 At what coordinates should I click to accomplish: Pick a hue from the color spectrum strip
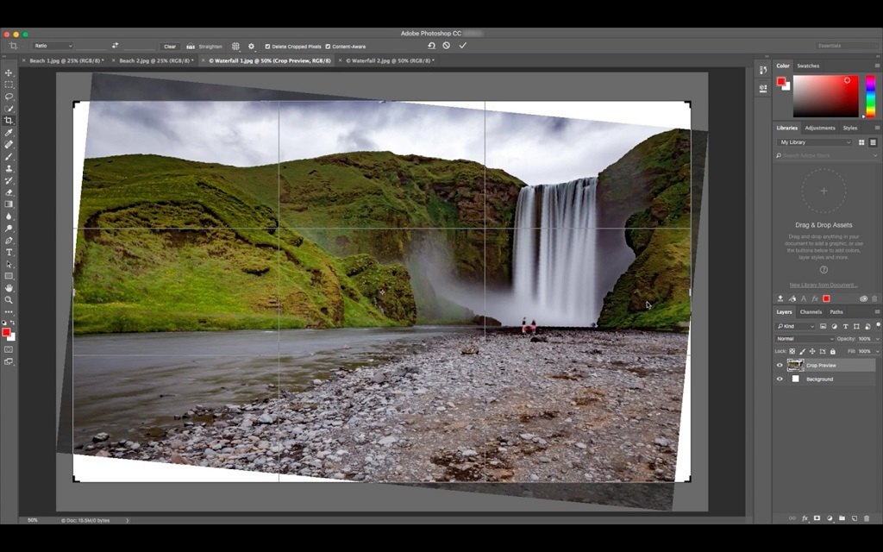pos(870,97)
